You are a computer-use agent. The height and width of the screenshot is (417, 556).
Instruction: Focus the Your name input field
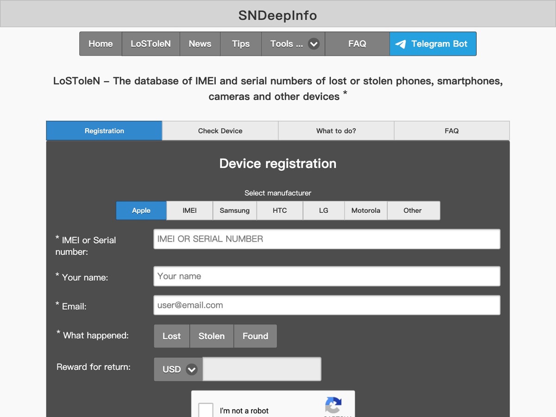[x=327, y=276]
